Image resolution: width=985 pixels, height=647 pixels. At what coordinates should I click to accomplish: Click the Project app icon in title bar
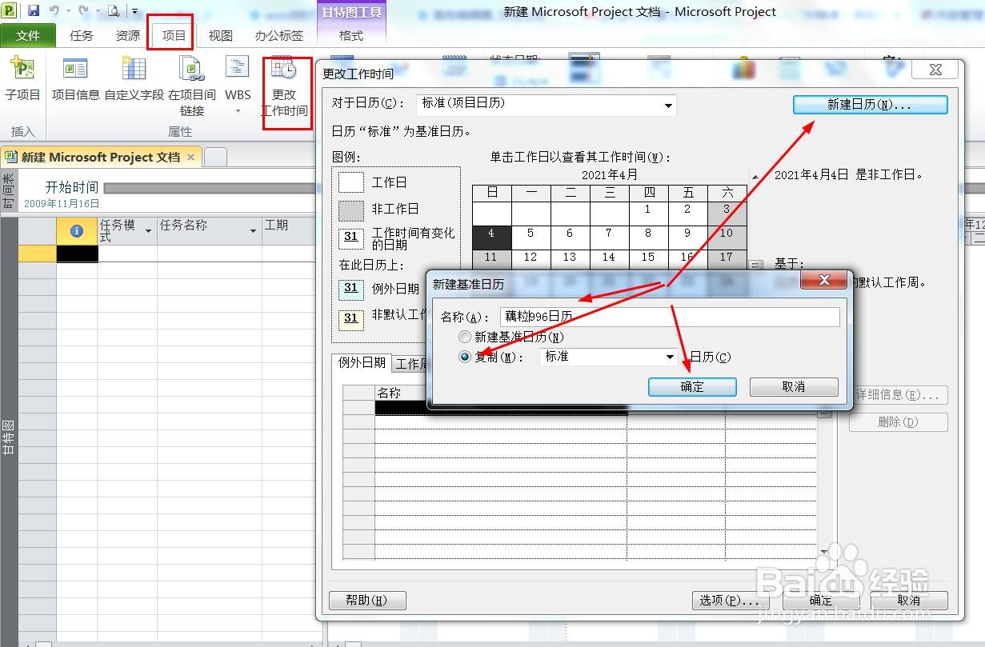(10, 10)
